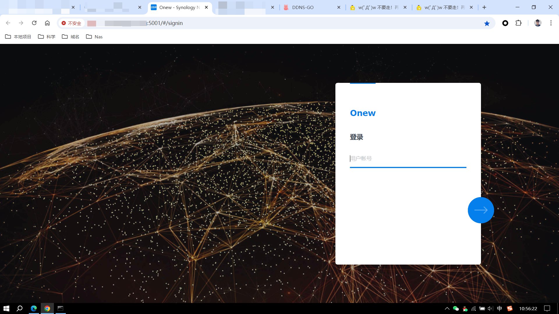Image resolution: width=559 pixels, height=314 pixels.
Task: Open the network Wi-Fi tray icon
Action: (474, 308)
